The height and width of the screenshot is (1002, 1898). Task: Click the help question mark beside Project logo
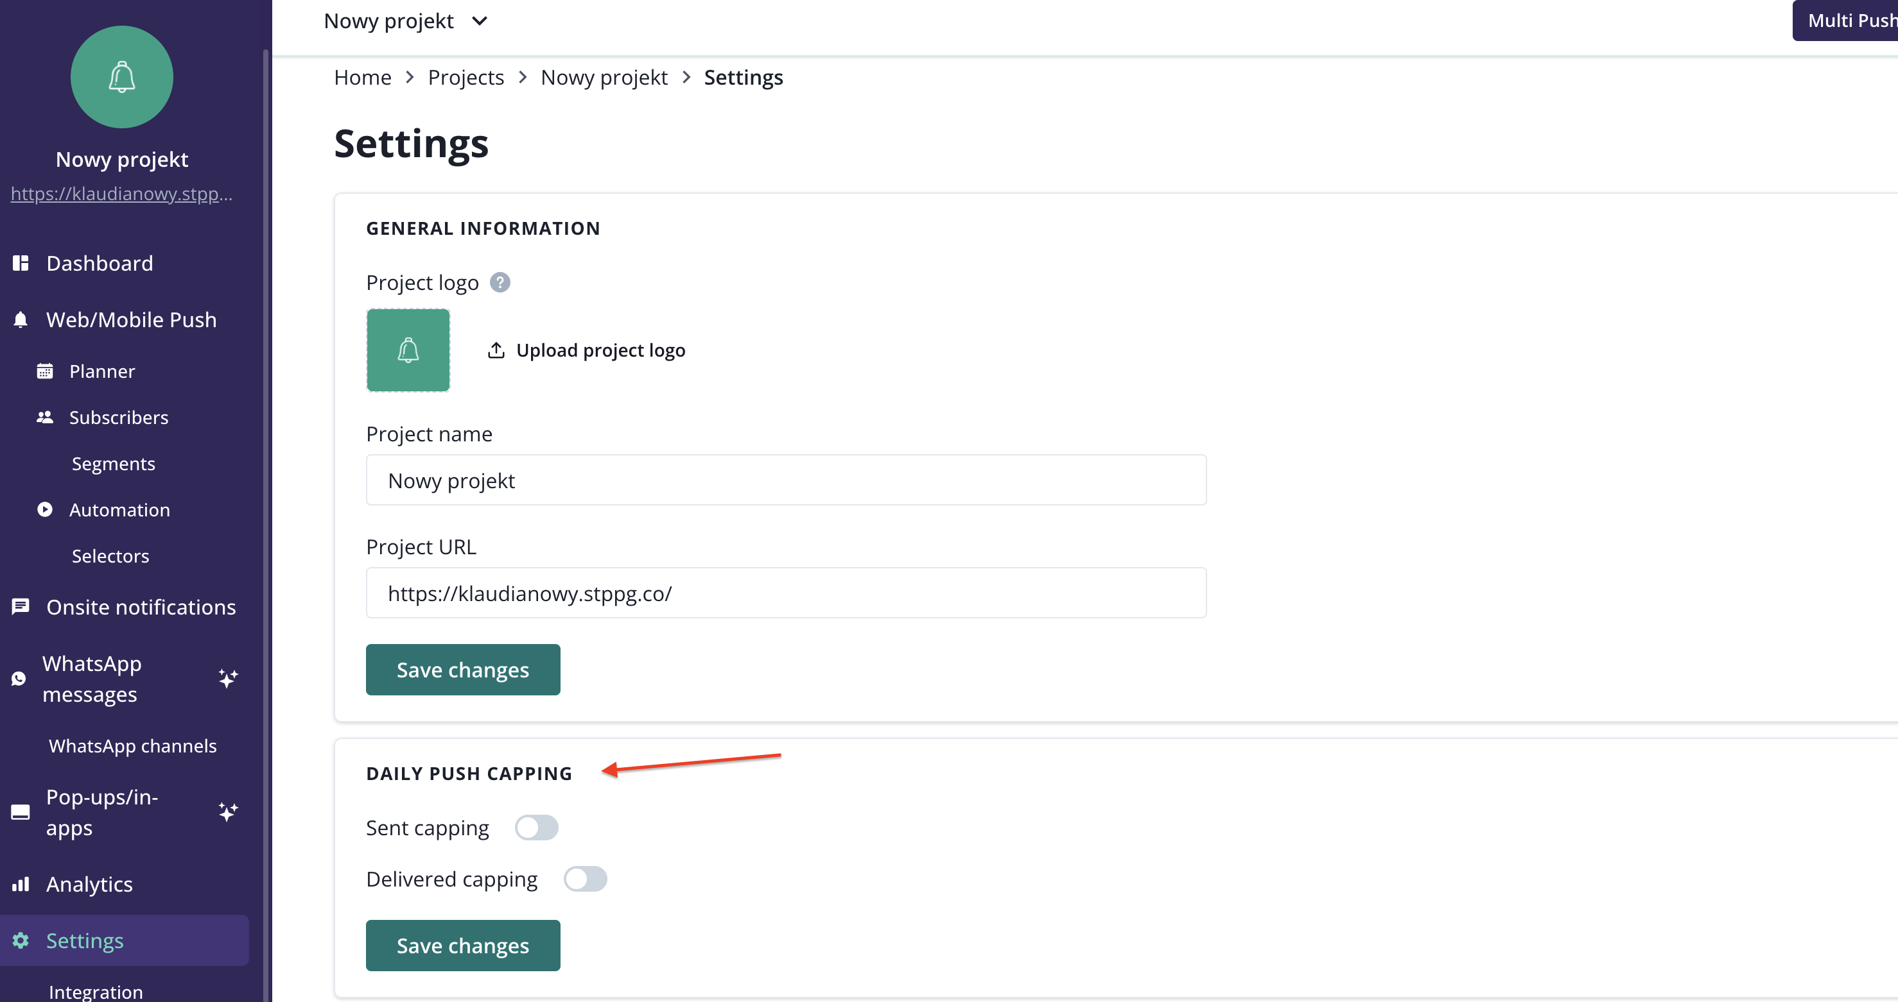500,283
